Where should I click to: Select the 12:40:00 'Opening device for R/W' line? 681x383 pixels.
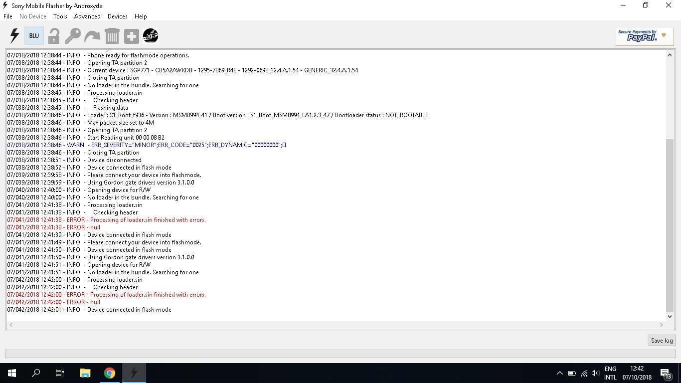(79, 190)
